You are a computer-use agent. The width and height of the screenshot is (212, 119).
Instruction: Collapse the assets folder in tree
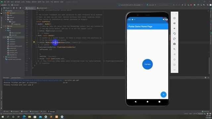(x=6, y=20)
